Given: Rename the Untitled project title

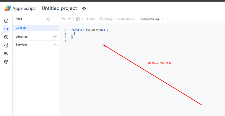Looking at the screenshot, I should point(59,8).
